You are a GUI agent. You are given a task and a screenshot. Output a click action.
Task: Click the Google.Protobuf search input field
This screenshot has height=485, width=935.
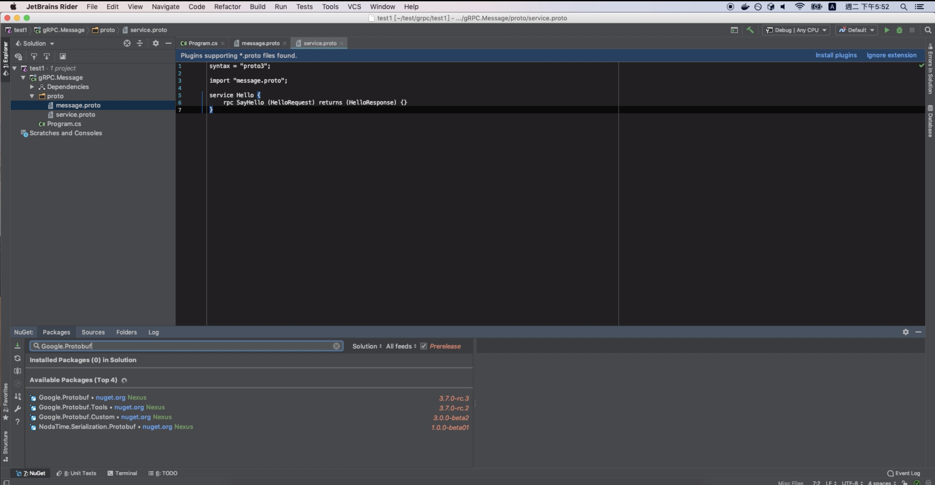click(x=186, y=346)
